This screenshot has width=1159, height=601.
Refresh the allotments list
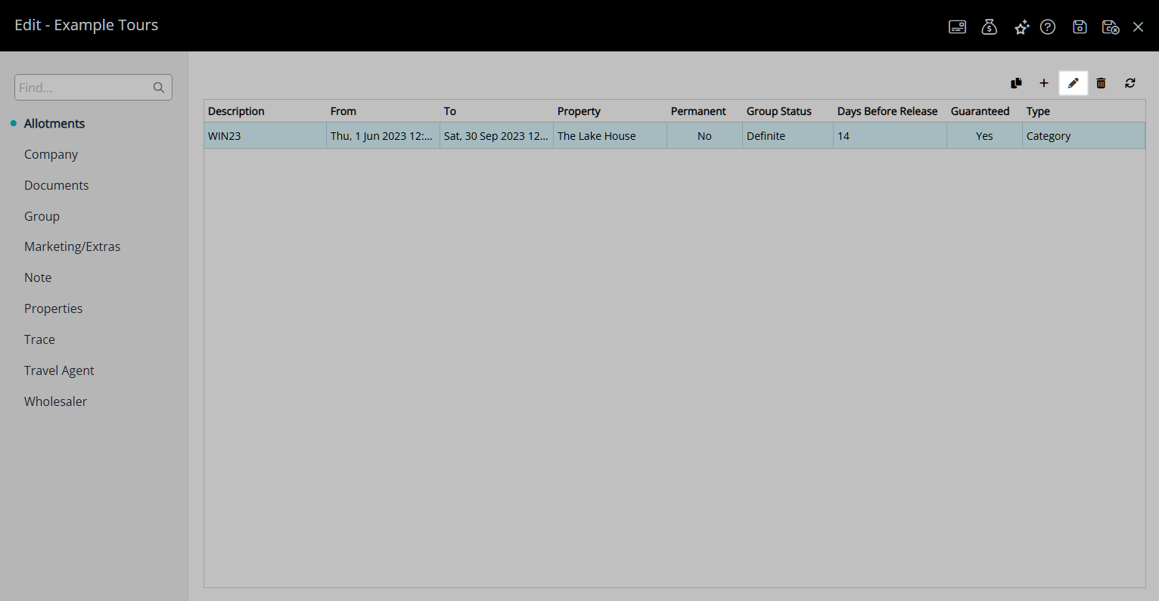[x=1130, y=83]
